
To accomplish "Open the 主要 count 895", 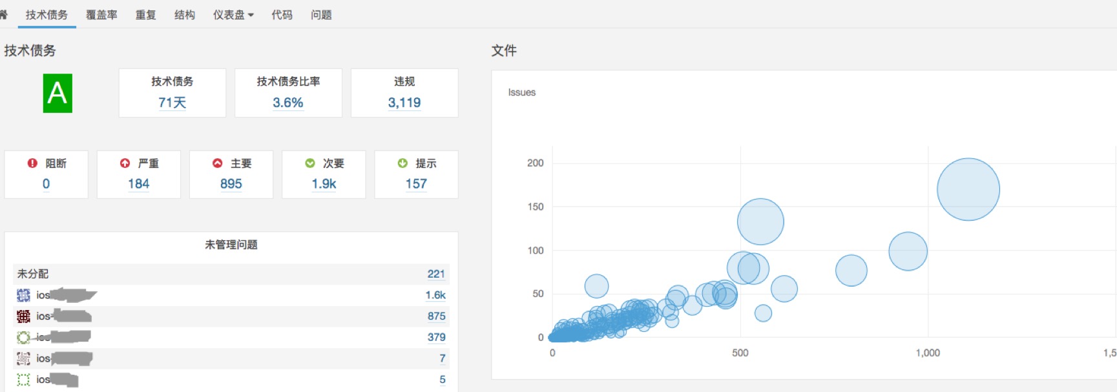I will pos(231,184).
